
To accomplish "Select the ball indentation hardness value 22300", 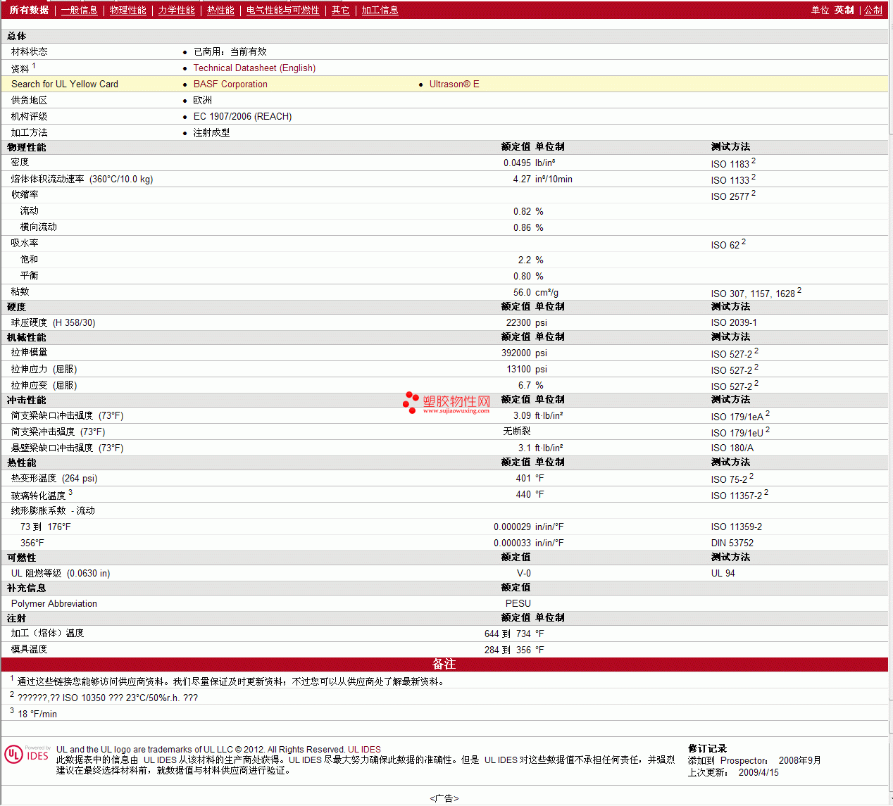I will point(518,322).
